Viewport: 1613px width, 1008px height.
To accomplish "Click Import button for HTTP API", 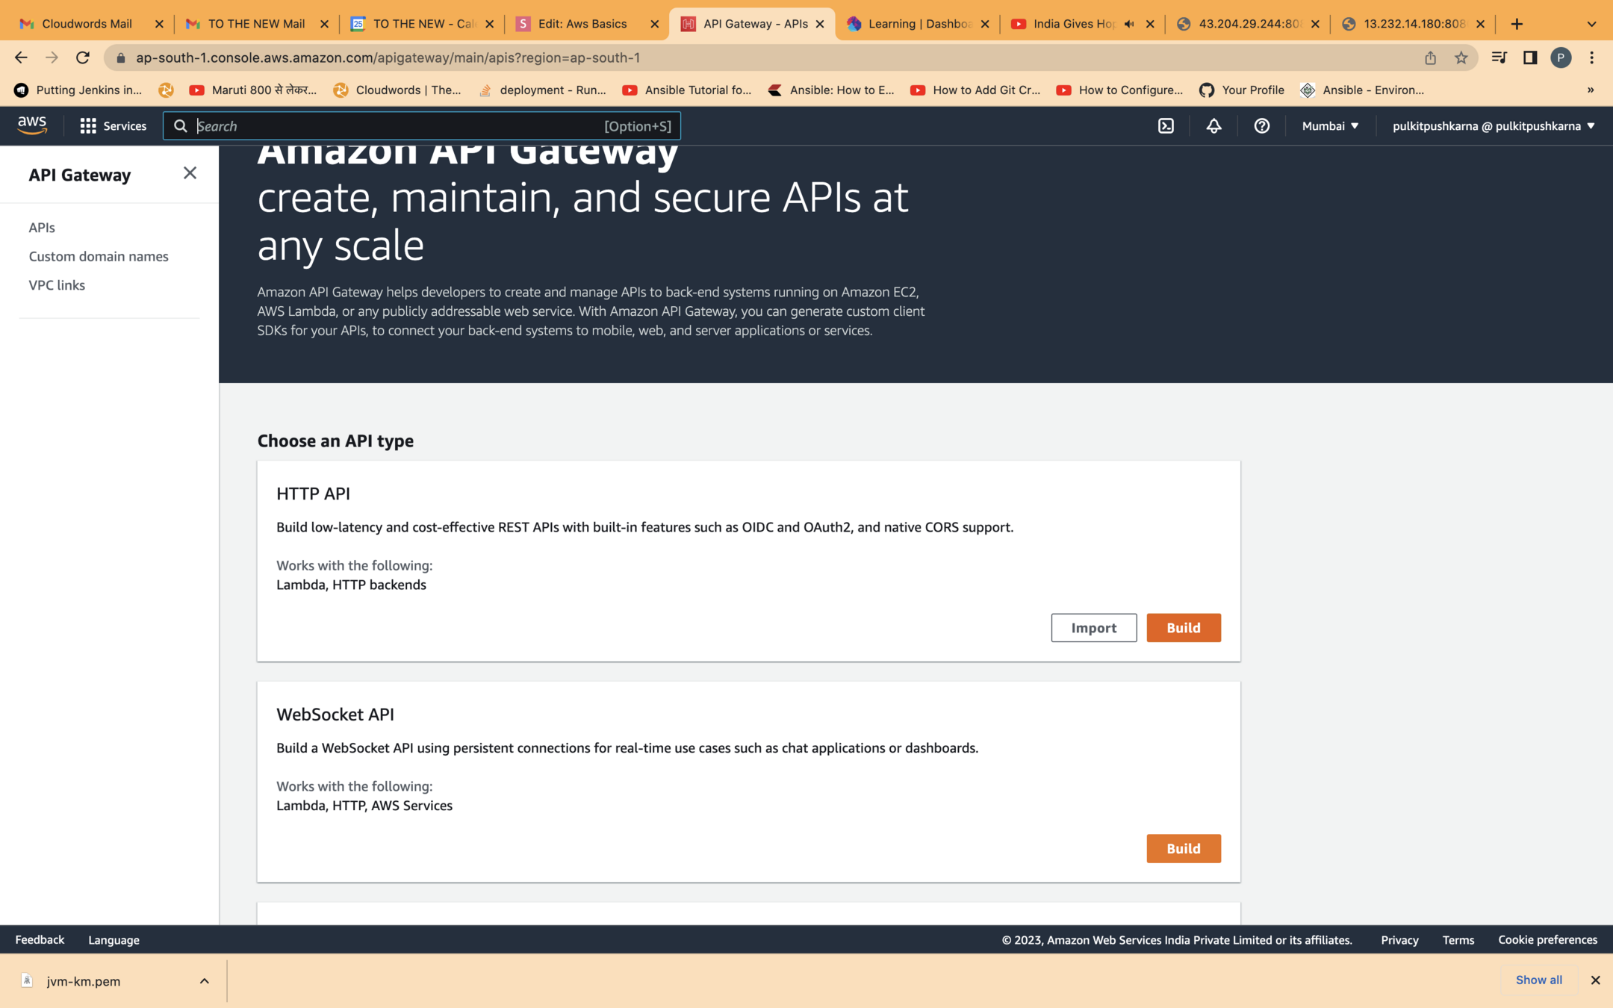I will [x=1093, y=627].
